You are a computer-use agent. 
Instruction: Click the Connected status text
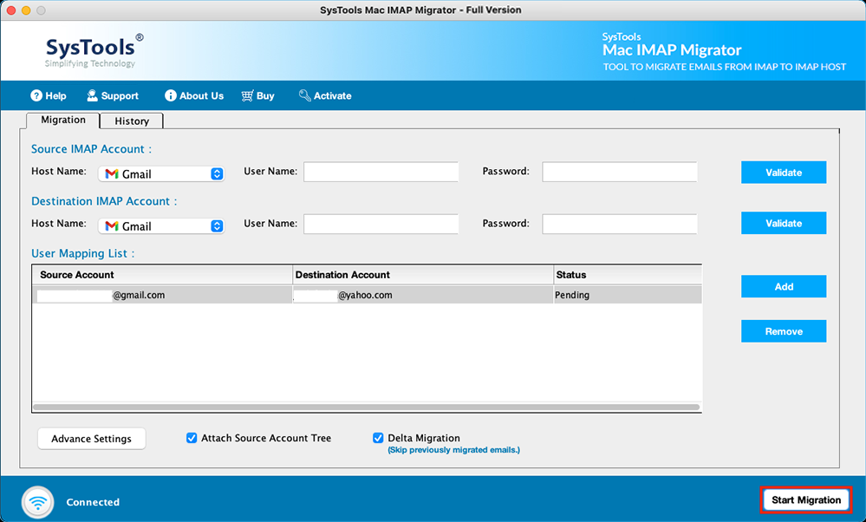click(93, 502)
